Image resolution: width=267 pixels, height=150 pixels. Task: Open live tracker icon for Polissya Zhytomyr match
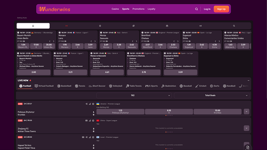point(86,104)
